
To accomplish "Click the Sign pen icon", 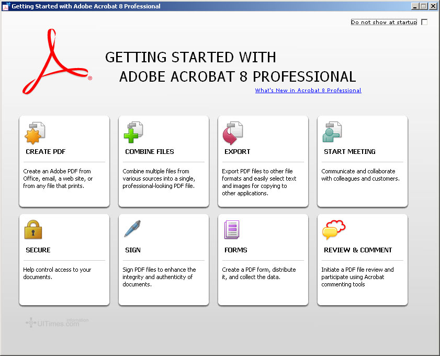I will pyautogui.click(x=132, y=229).
